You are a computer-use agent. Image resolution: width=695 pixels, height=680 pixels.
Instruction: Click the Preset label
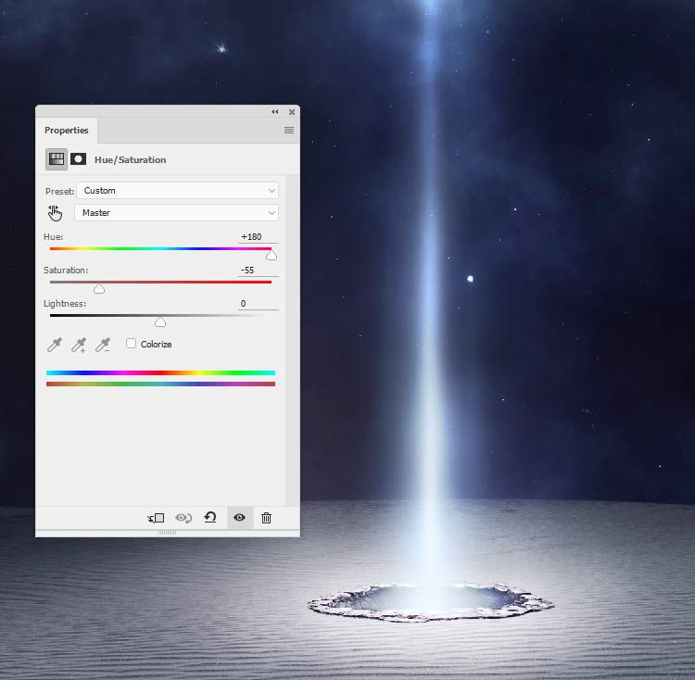59,192
